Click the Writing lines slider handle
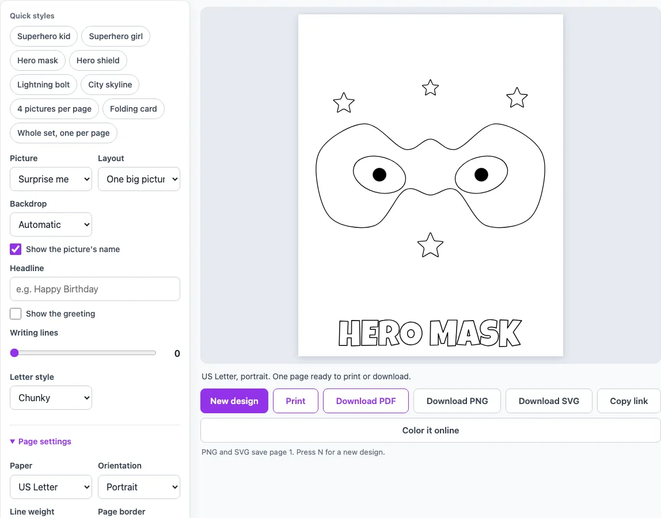This screenshot has height=518, width=661. [x=14, y=353]
